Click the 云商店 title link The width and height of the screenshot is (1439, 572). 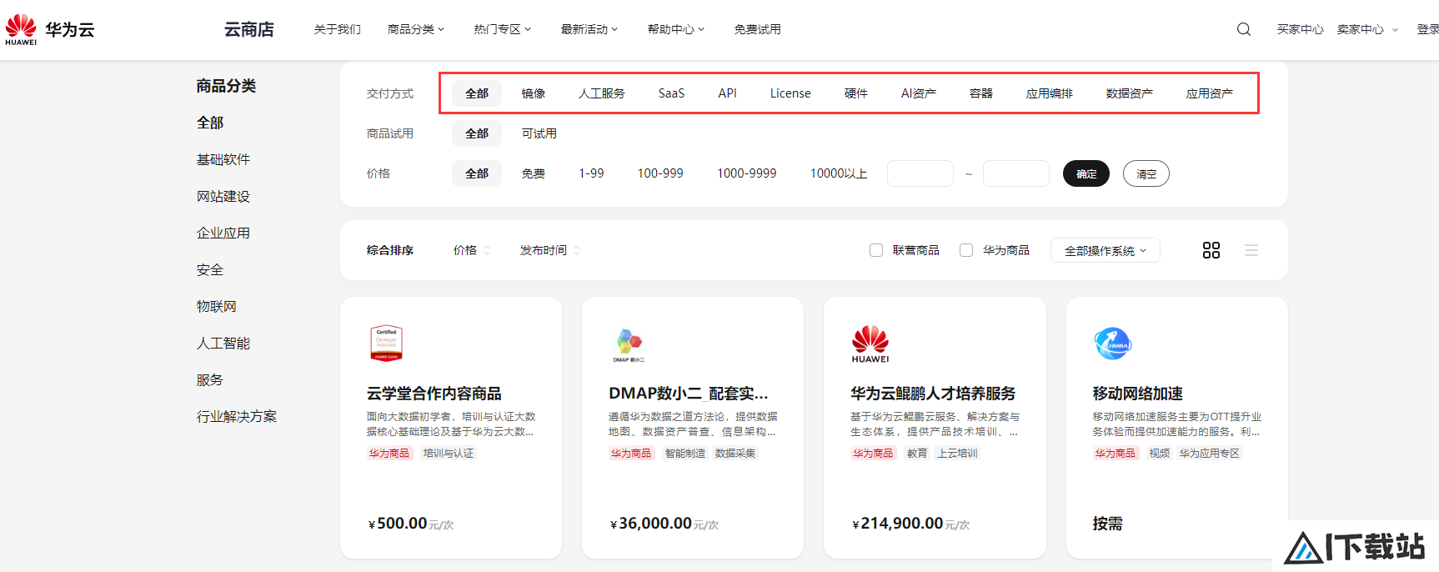coord(249,29)
